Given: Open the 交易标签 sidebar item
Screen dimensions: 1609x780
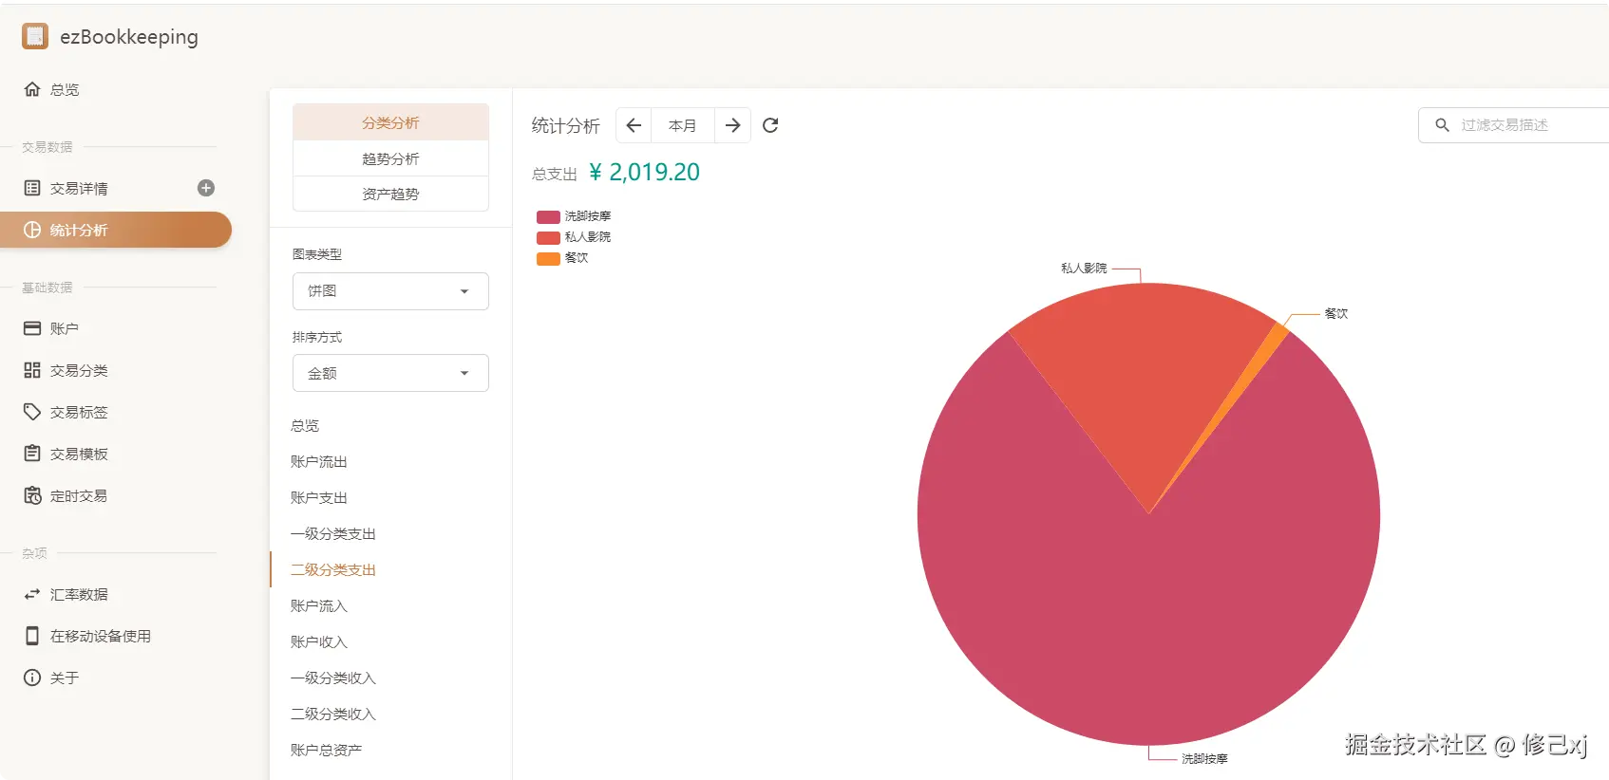Looking at the screenshot, I should click(116, 412).
